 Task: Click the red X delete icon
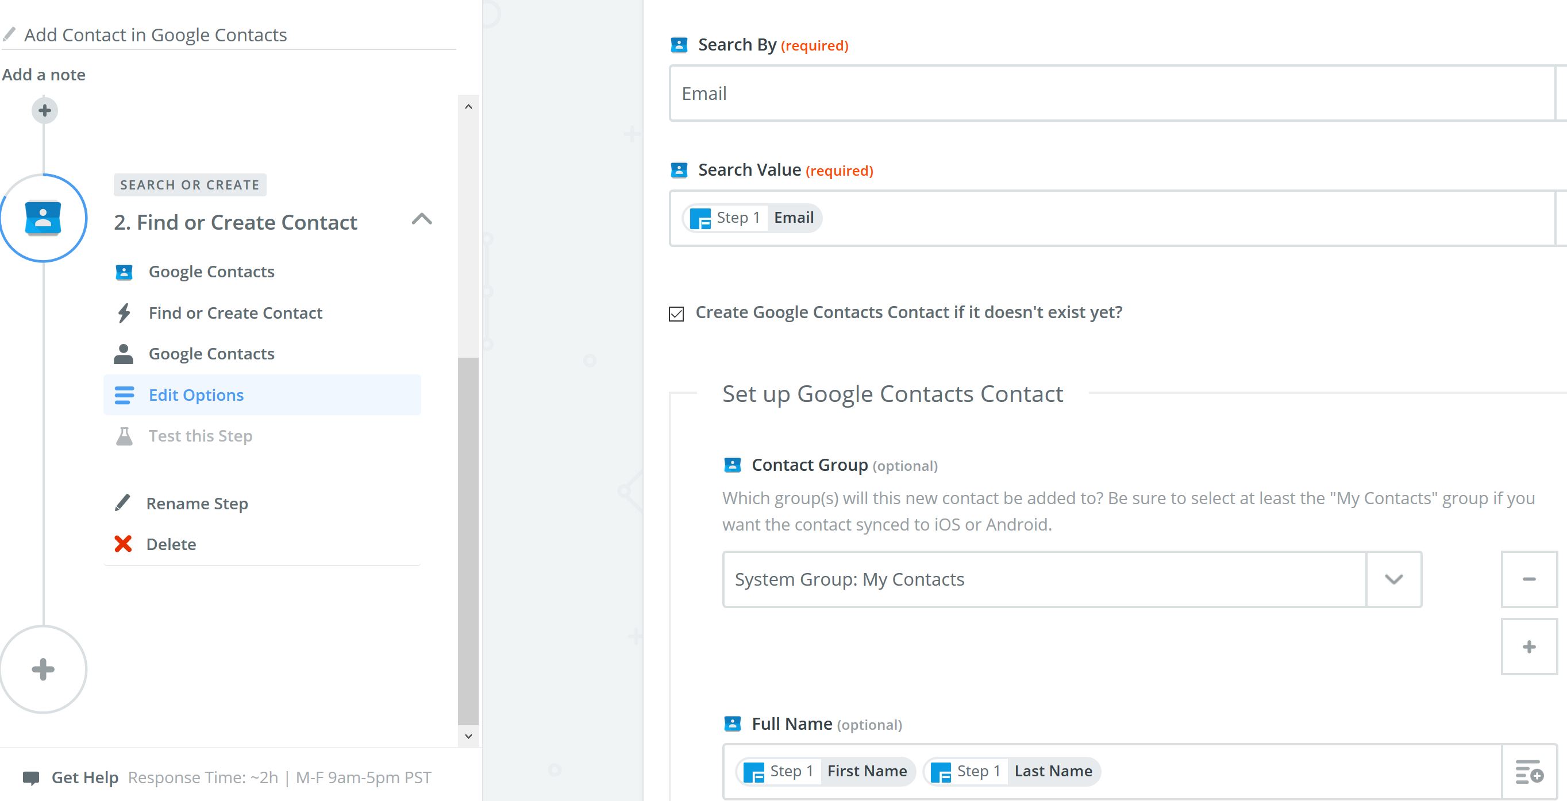pos(123,543)
